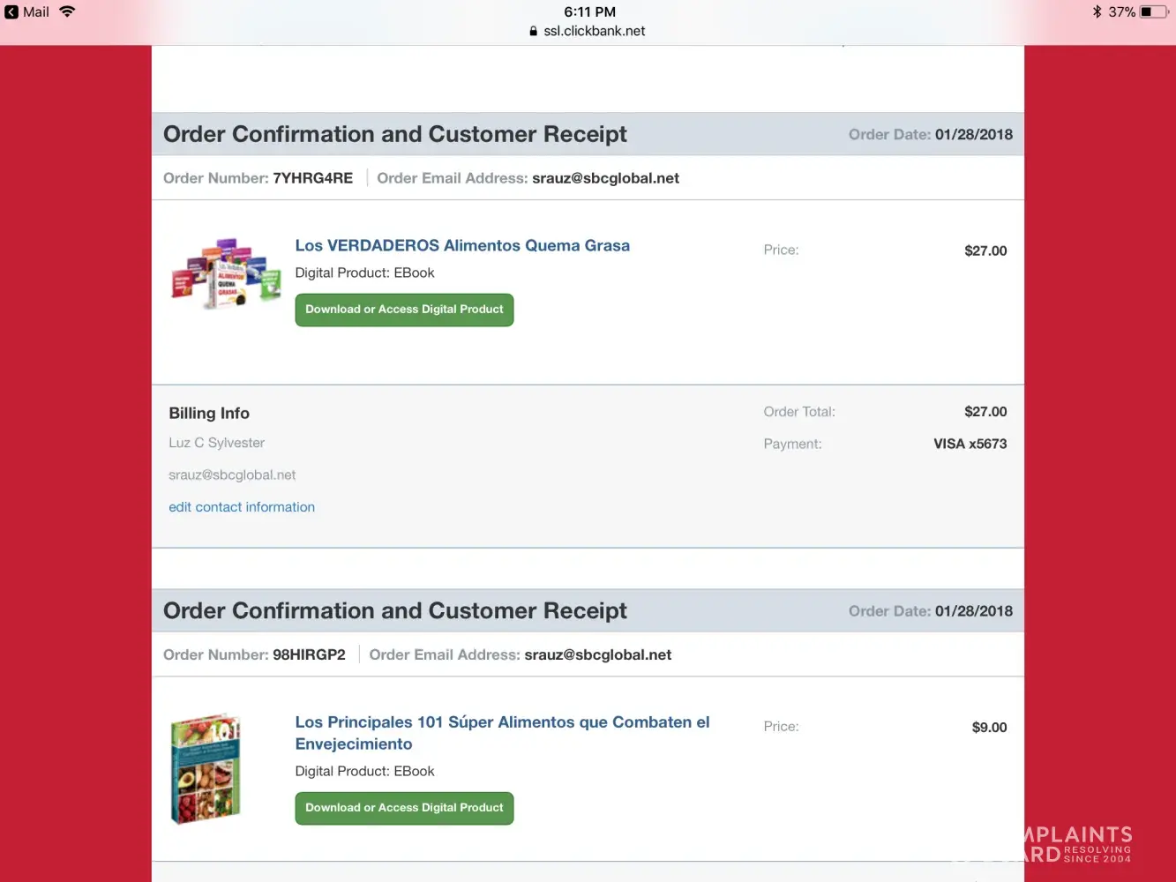Tap the Bluetooth status icon
The image size is (1176, 882).
pos(1097,11)
